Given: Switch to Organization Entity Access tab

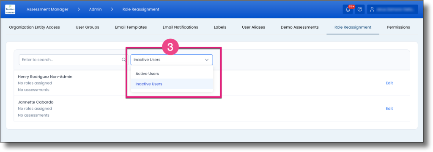Looking at the screenshot, I should (35, 27).
